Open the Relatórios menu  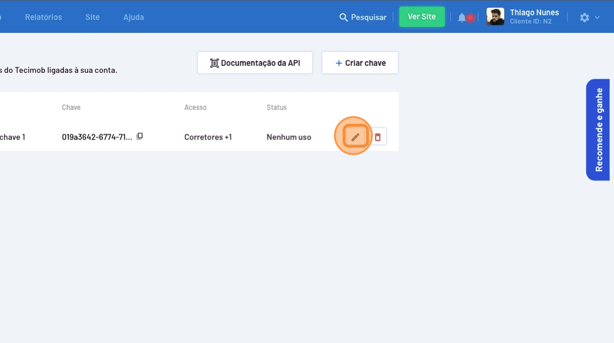click(43, 17)
